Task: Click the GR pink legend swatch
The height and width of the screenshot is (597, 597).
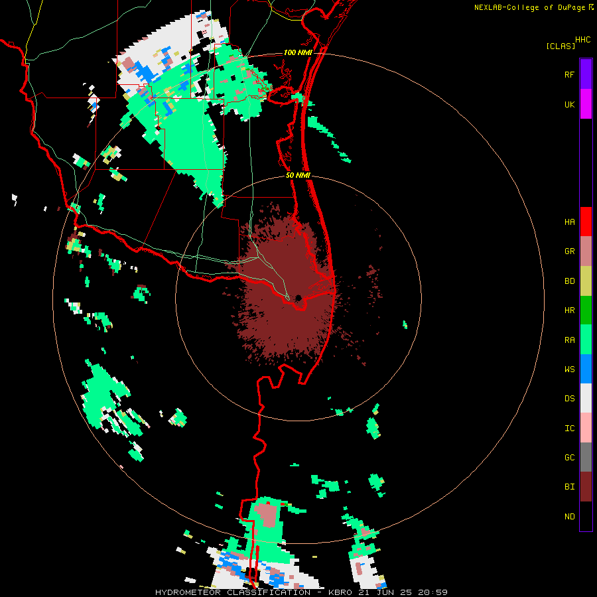Action: (586, 251)
